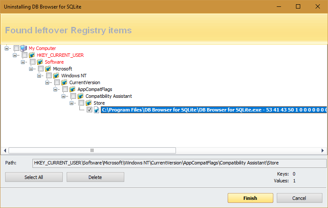The height and width of the screenshot is (208, 328).
Task: Select the CurrentVersion tree label
Action: (85, 83)
